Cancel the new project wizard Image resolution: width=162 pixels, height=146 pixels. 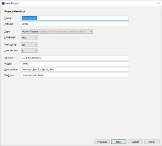(135, 142)
